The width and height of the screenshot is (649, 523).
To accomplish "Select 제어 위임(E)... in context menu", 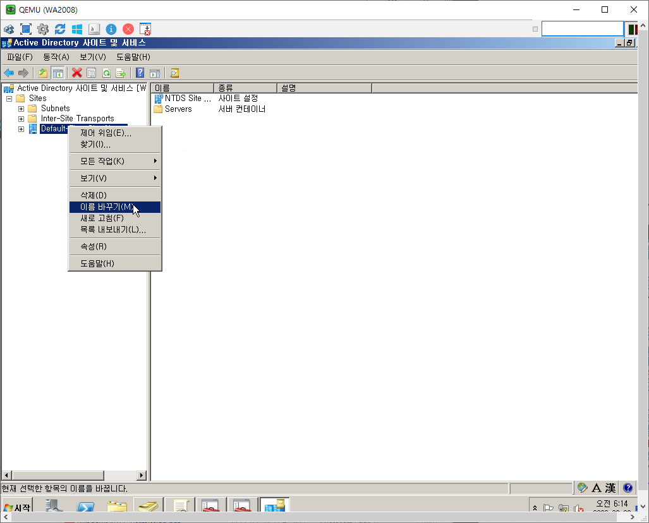I will (115, 133).
